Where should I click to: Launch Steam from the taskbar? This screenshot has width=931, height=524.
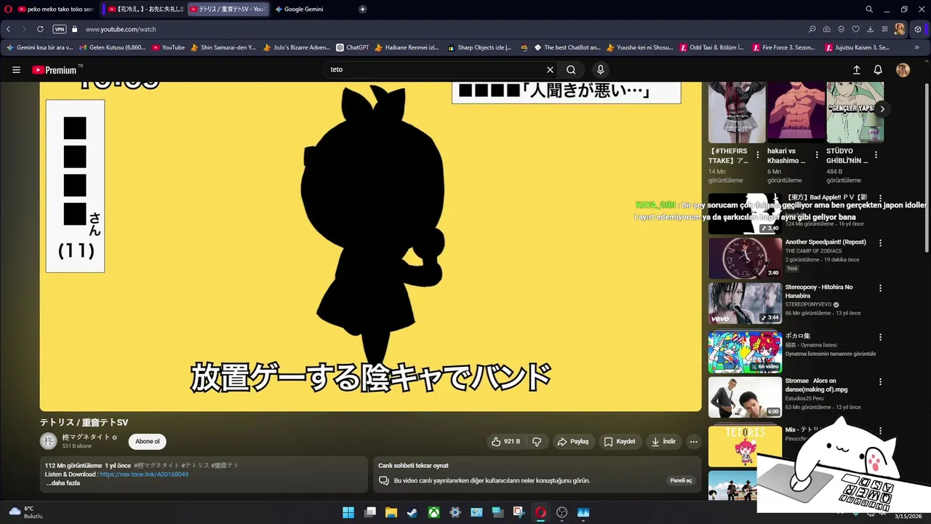tap(412, 512)
